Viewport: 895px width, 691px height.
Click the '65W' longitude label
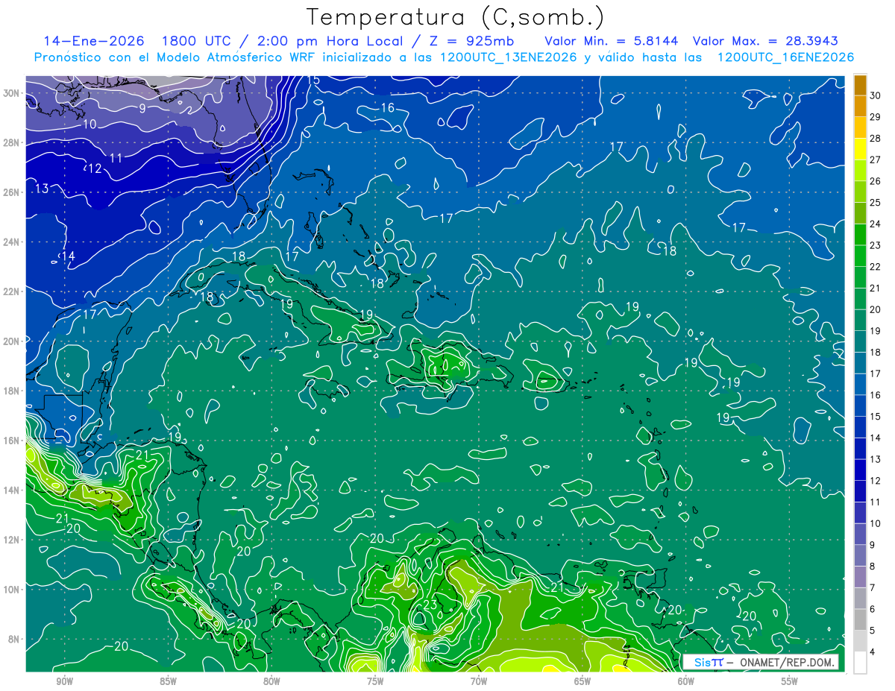[582, 681]
